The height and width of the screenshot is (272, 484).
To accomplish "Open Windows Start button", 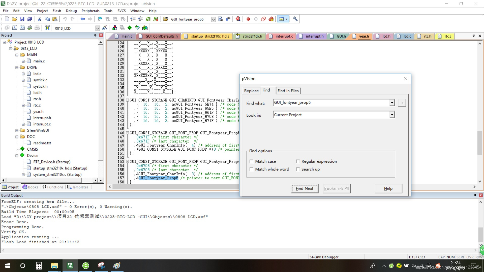I will 8,266.
